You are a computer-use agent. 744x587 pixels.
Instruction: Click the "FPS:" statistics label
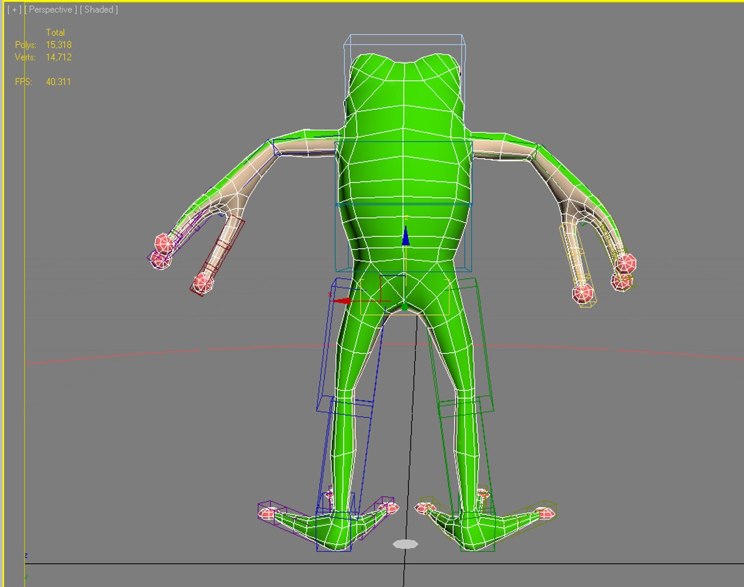click(23, 82)
